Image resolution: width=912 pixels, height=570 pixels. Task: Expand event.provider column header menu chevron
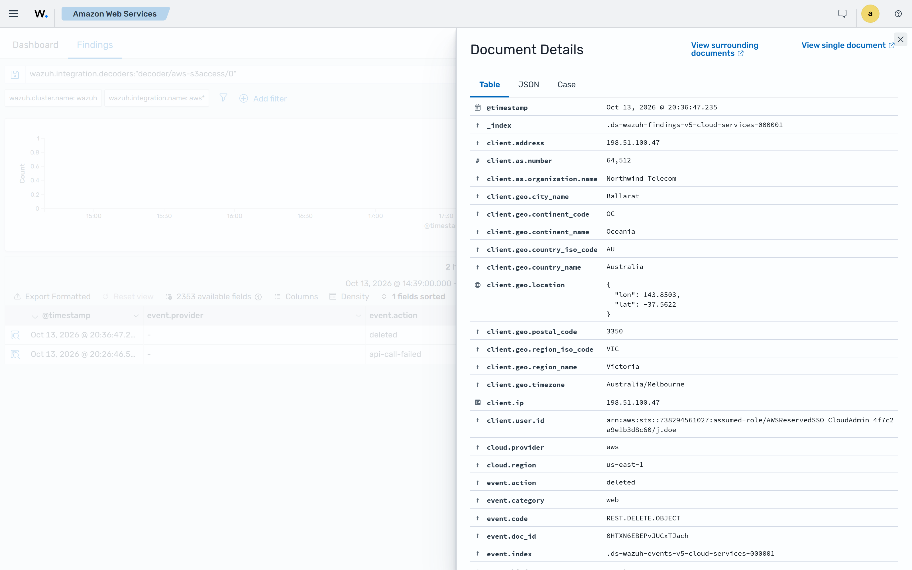[359, 315]
